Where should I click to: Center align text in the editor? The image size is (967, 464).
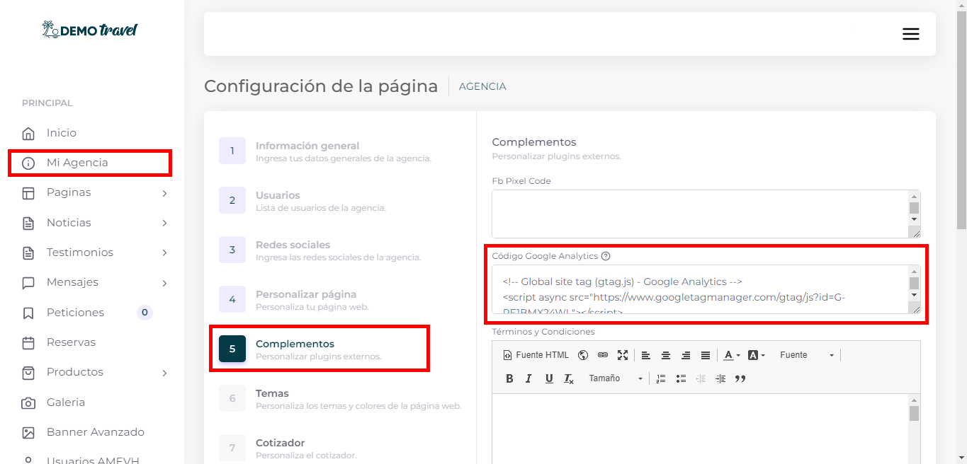(666, 355)
